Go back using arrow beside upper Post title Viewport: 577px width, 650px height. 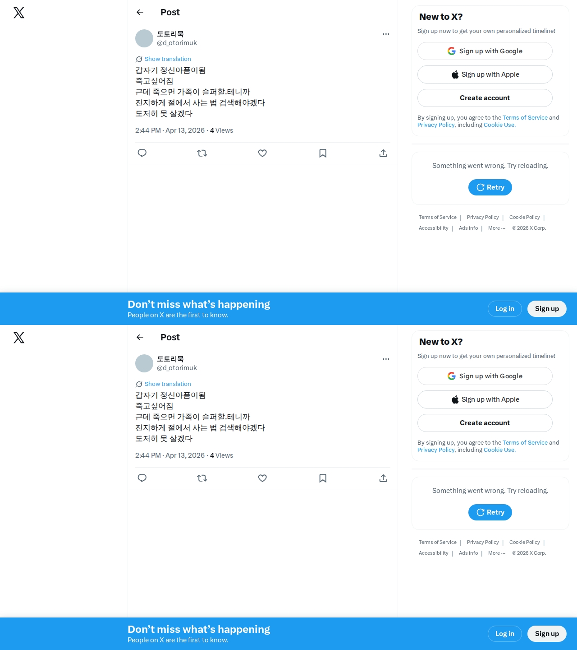[140, 12]
